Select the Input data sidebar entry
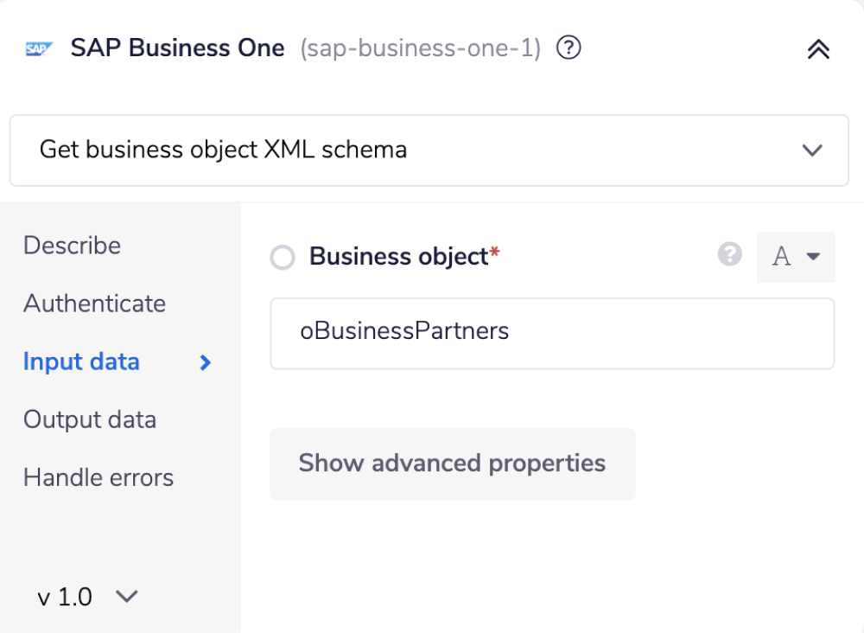 (x=81, y=361)
